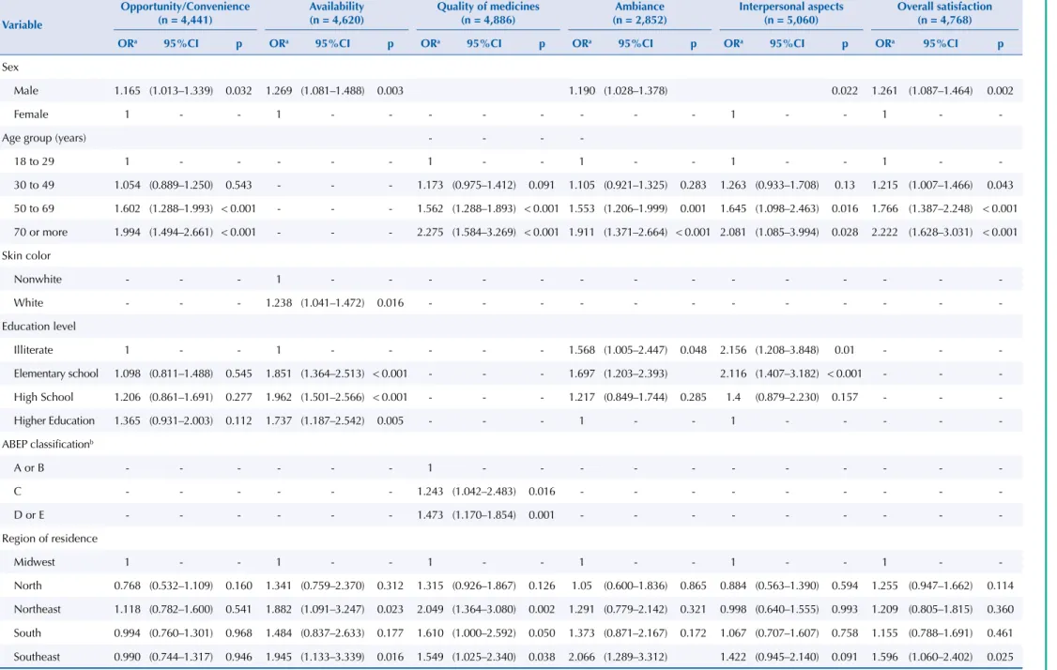1057x670 pixels.
Task: Select the odds ratio 1.962
Action: coord(279,398)
